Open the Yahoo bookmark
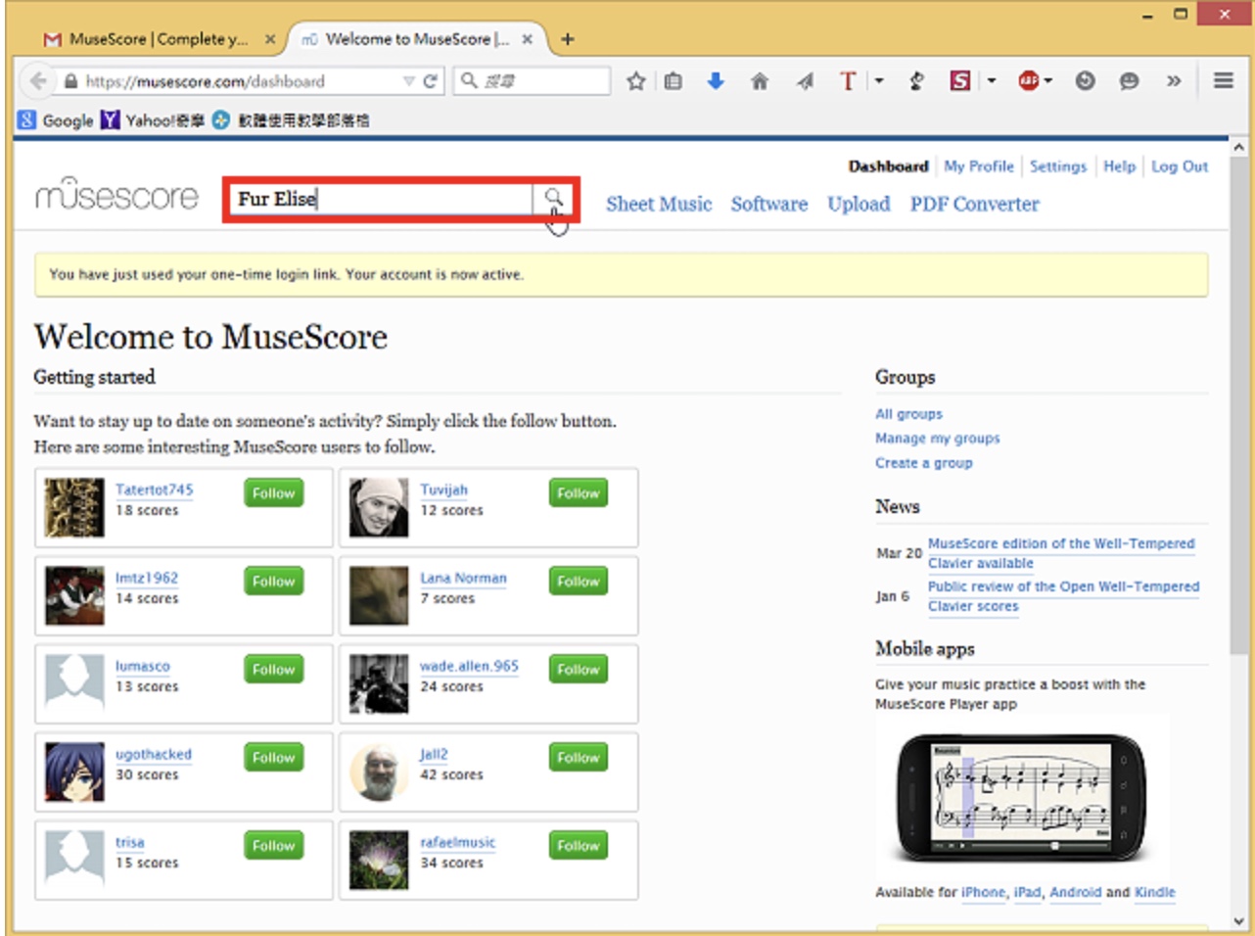This screenshot has height=936, width=1255. pyautogui.click(x=153, y=120)
